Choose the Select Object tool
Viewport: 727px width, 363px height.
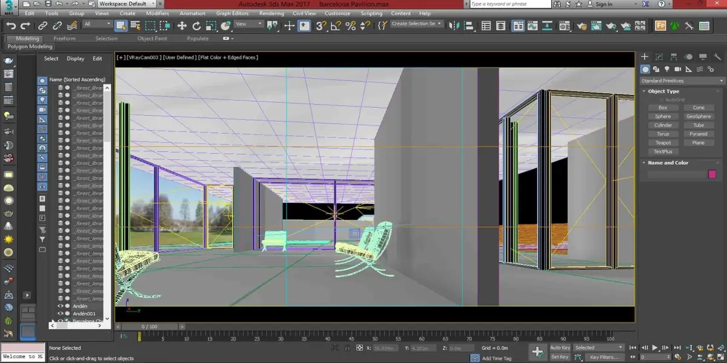coord(121,25)
